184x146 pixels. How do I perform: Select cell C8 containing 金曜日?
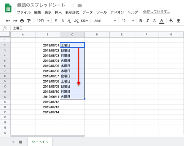[x=72, y=76]
